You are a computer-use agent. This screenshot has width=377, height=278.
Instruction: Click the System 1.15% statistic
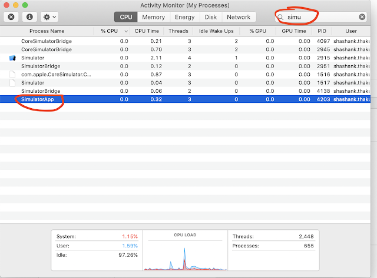click(x=97, y=236)
